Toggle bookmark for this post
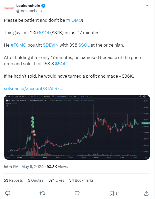 [112, 193]
